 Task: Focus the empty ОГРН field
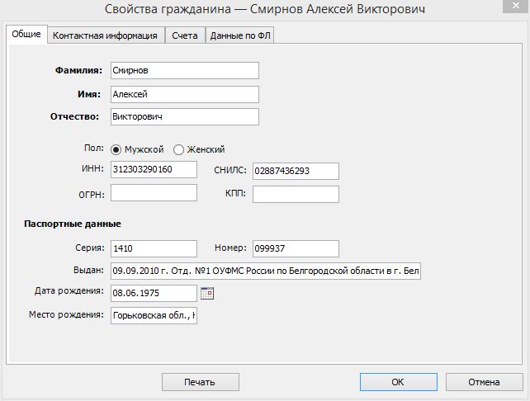(154, 193)
